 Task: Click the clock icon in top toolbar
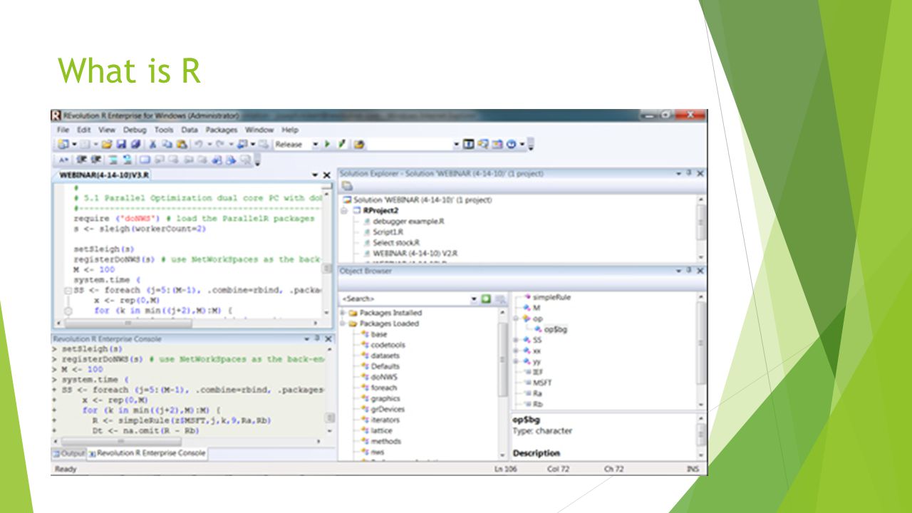coord(511,144)
